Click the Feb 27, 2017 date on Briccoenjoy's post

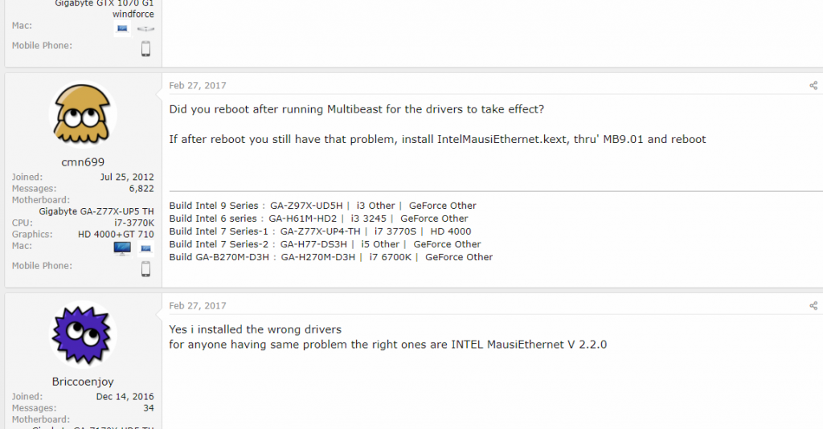[198, 306]
